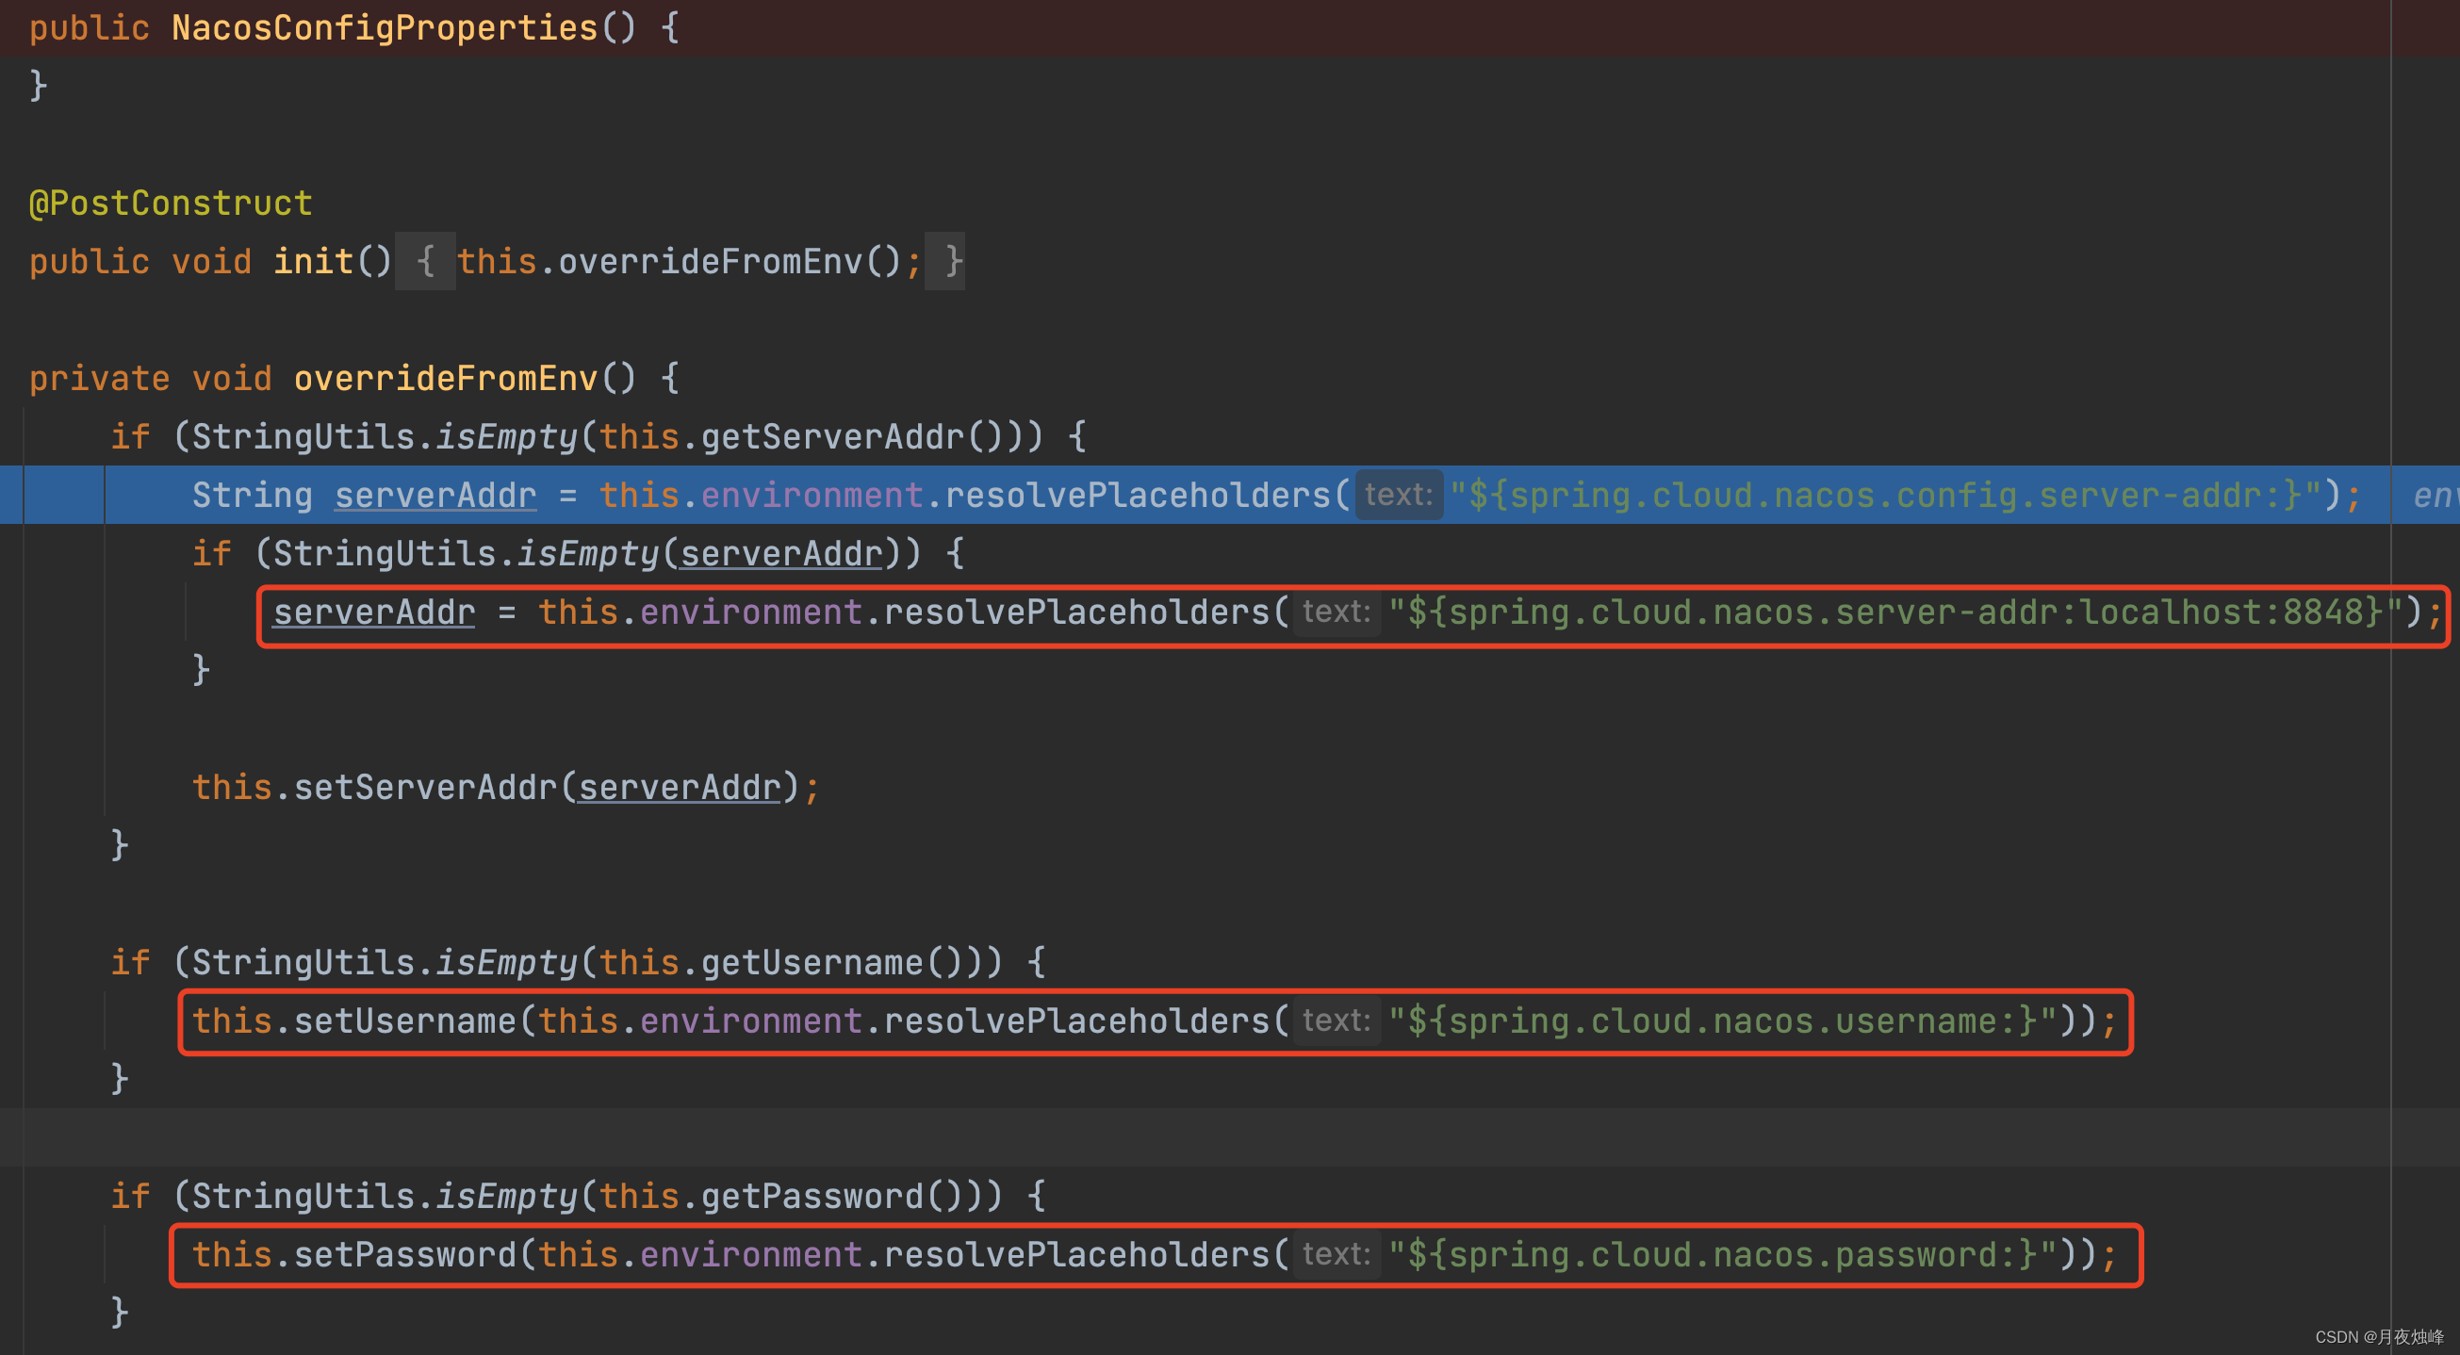The image size is (2460, 1355).
Task: Click the setServerAddr method call
Action: click(424, 787)
